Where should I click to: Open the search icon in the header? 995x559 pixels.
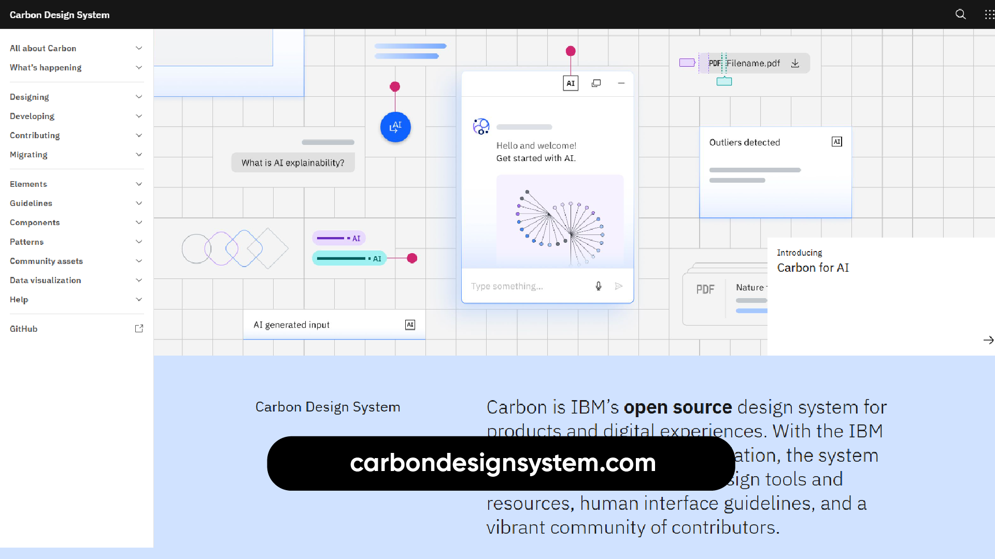coord(961,14)
